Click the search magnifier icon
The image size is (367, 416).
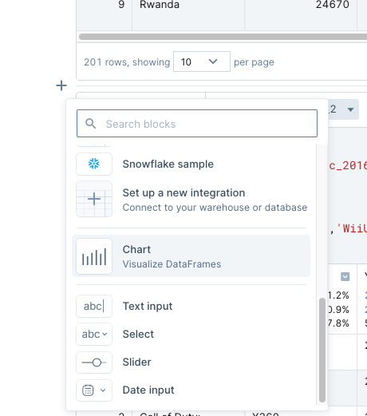[90, 124]
